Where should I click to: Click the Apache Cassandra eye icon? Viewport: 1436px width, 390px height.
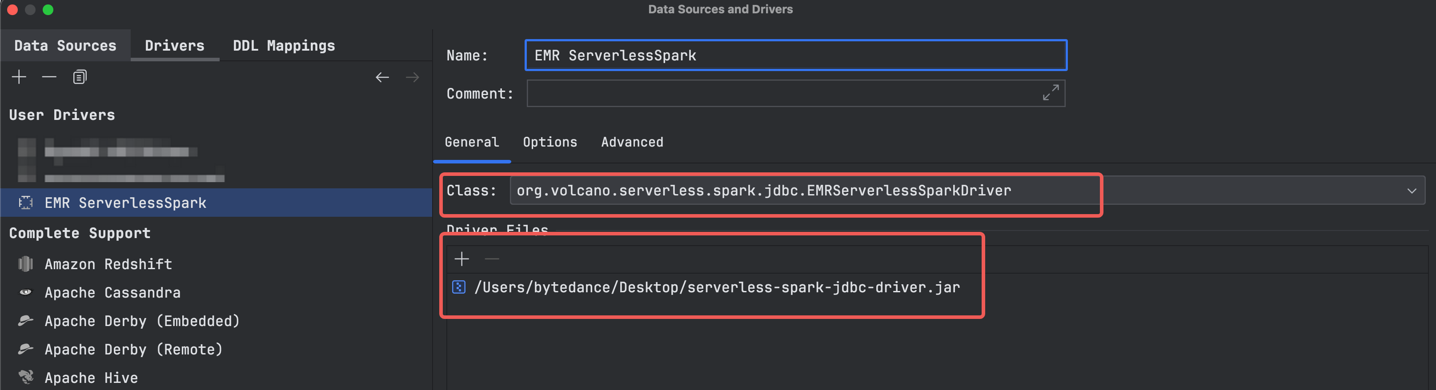pos(26,292)
